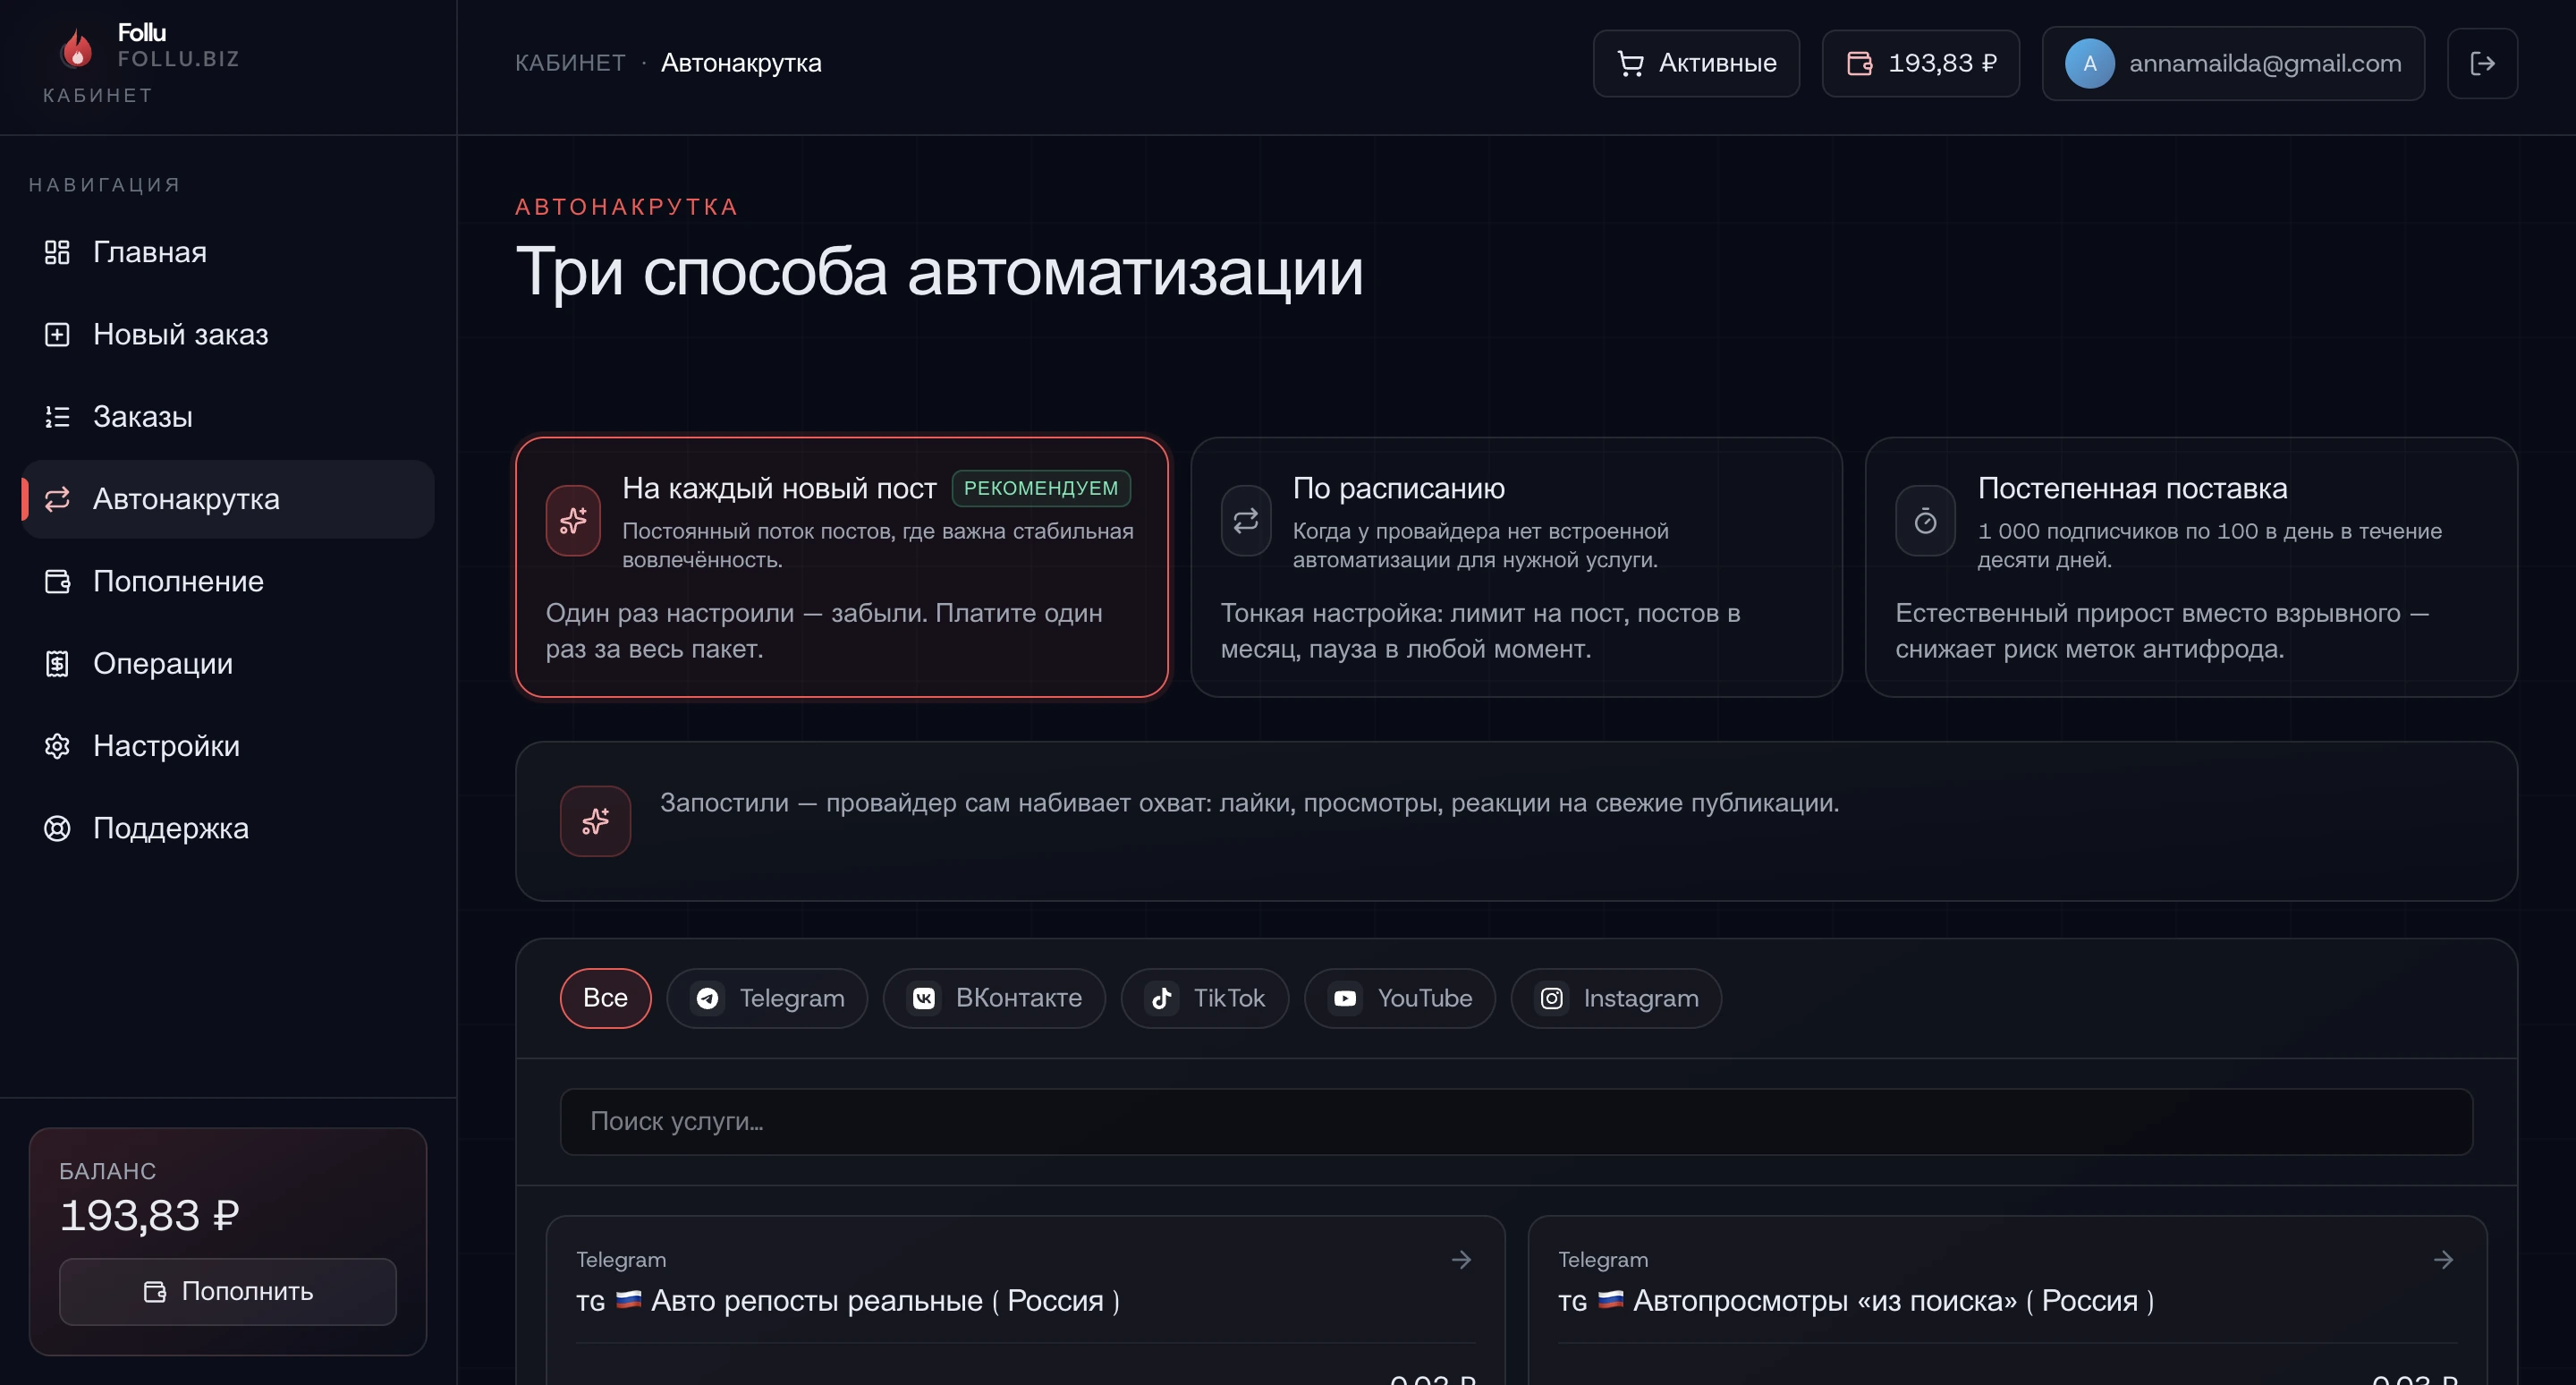This screenshot has height=1385, width=2576.
Task: Click the Операции receipt icon
Action: (57, 664)
